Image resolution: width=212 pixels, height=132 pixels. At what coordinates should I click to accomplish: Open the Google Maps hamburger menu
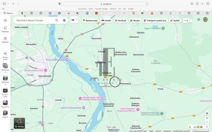click(5, 20)
